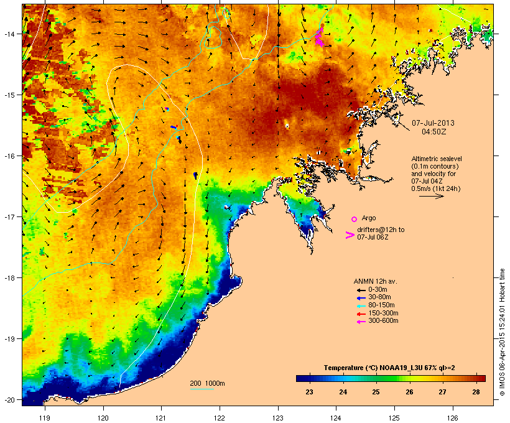Click the Temperature NOAA19_L3U colorbar title
This screenshot has width=510, height=423.
pos(389,368)
